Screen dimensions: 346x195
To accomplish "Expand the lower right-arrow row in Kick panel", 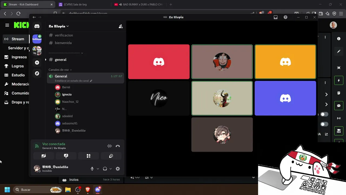I will (x=326, y=104).
